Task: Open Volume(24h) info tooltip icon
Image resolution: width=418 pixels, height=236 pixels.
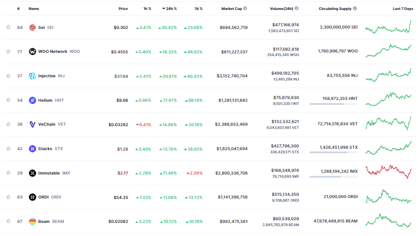Action: 296,9
